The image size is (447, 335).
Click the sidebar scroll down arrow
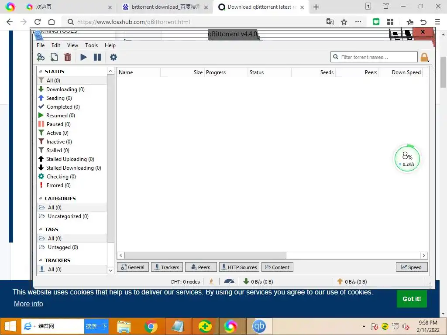pyautogui.click(x=110, y=270)
